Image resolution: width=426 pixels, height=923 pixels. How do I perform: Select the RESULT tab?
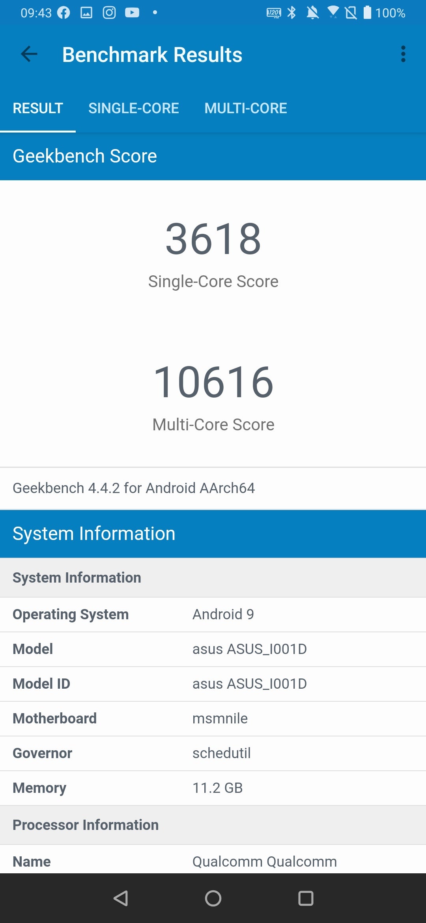click(38, 108)
